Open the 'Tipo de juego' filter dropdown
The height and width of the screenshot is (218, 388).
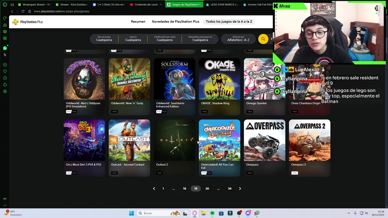pyautogui.click(x=104, y=39)
